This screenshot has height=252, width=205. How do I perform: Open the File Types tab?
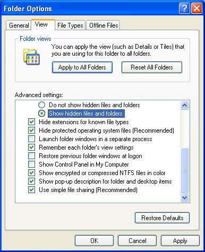point(70,25)
